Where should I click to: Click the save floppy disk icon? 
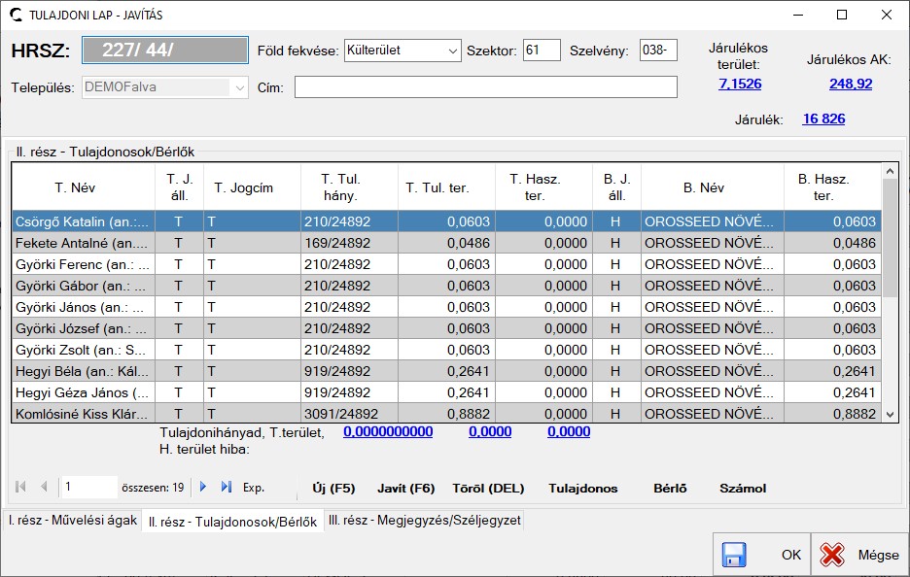[734, 555]
